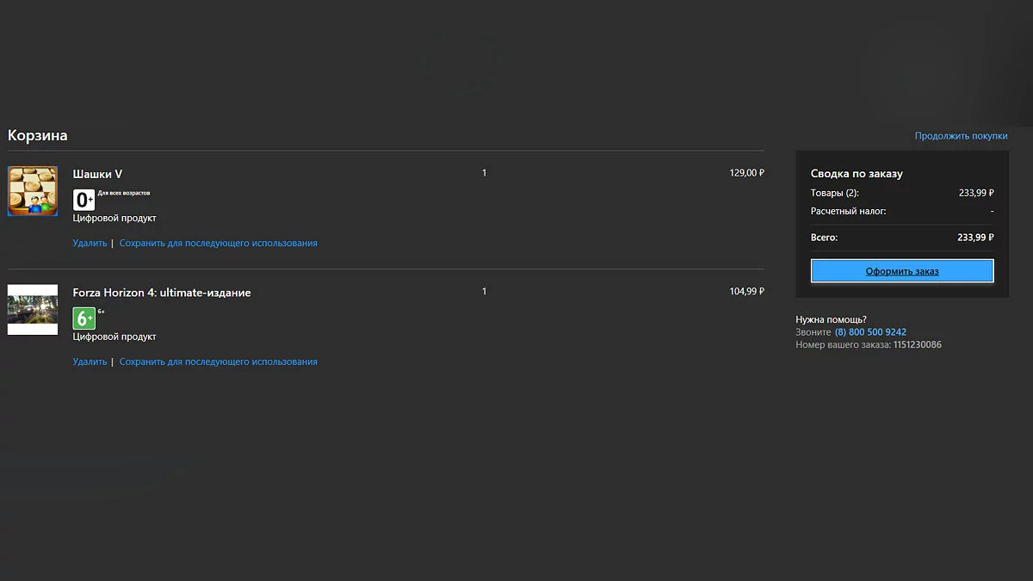1033x581 pixels.
Task: Click the Корзина heading
Action: tap(37, 135)
